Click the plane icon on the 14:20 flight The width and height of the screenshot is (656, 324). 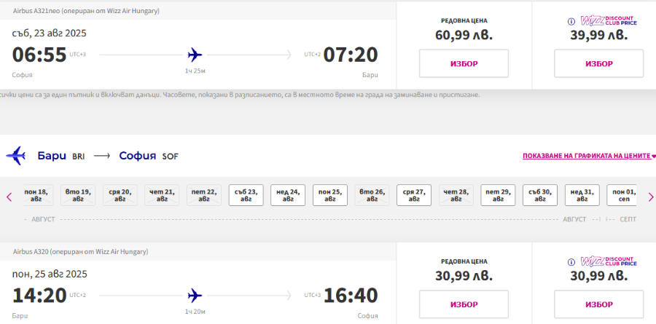[x=195, y=296]
